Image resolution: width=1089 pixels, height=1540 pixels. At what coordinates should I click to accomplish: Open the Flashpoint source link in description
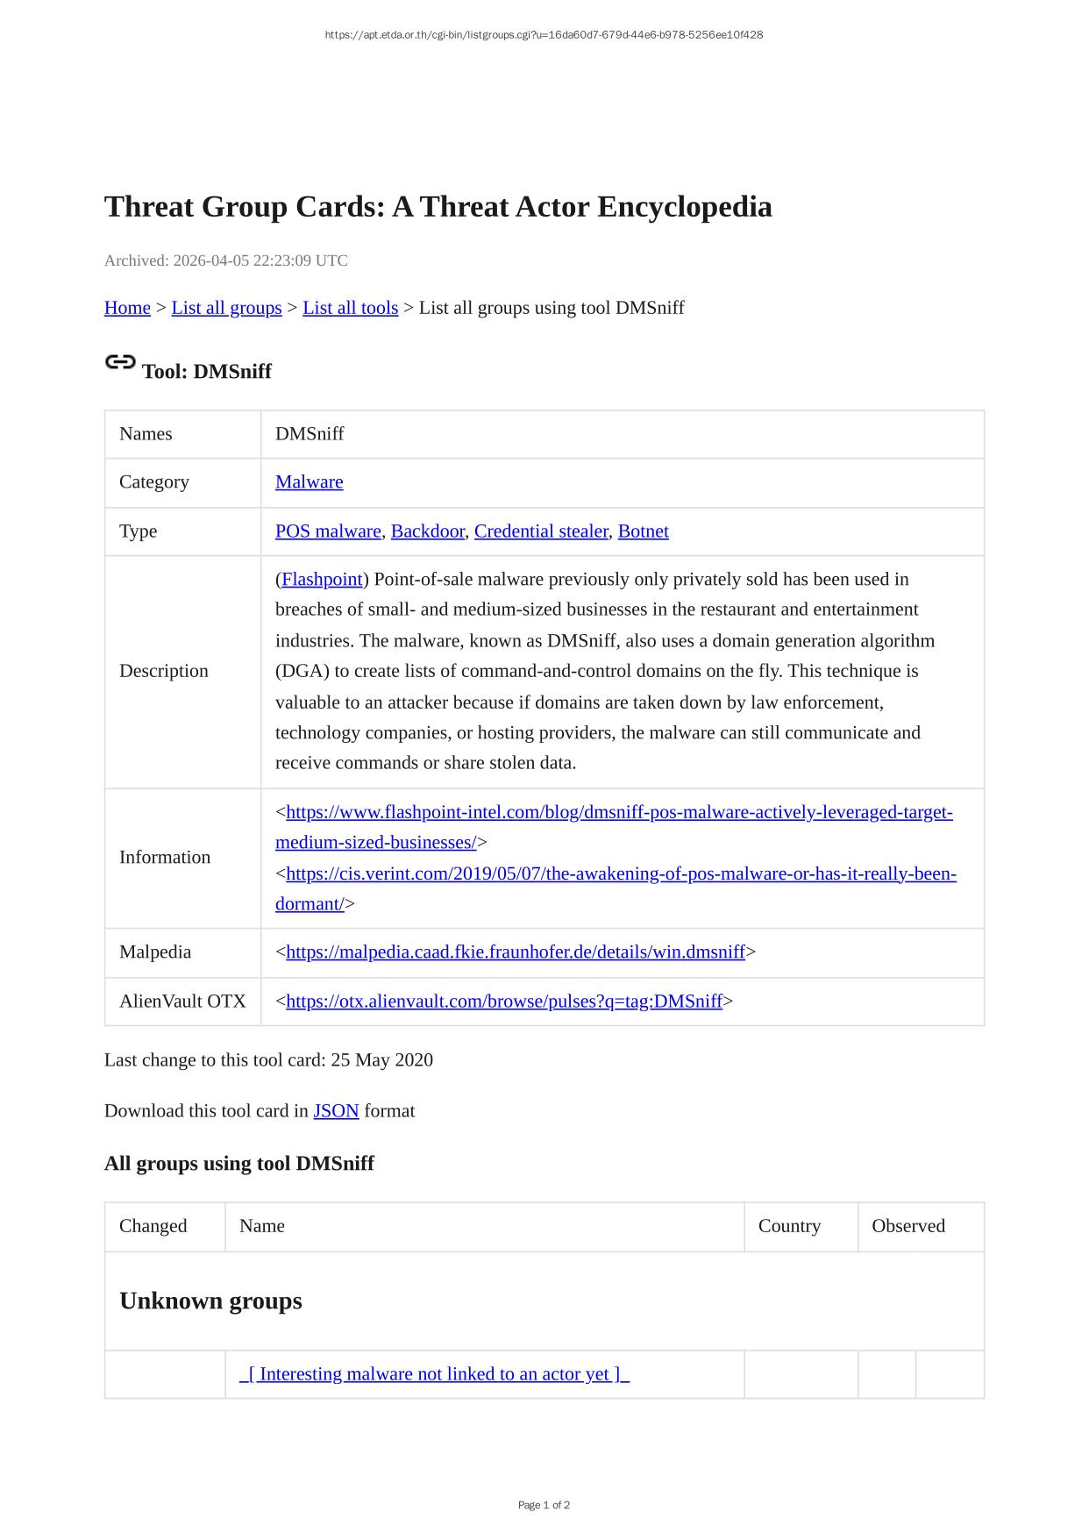click(322, 580)
